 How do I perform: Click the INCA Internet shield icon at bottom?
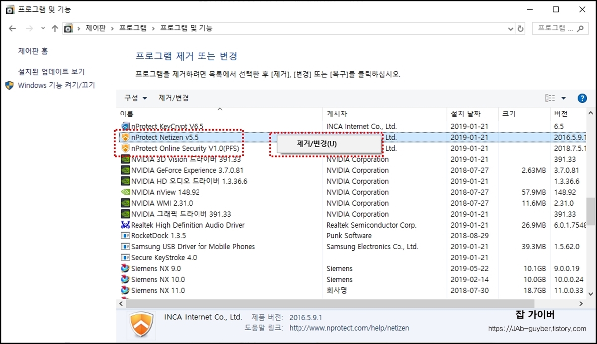[141, 324]
